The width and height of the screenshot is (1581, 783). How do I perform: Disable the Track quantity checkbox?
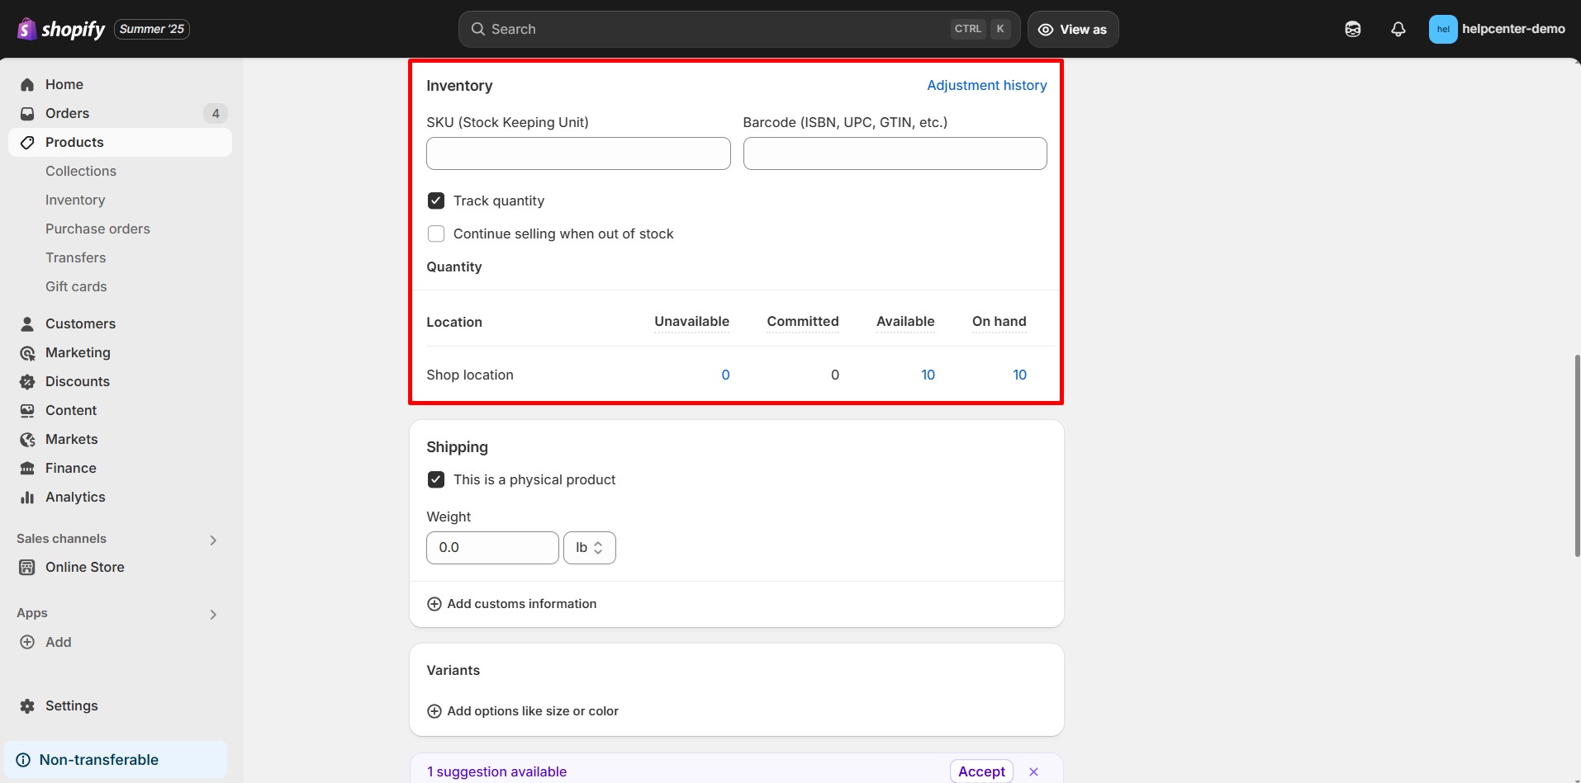tap(435, 200)
